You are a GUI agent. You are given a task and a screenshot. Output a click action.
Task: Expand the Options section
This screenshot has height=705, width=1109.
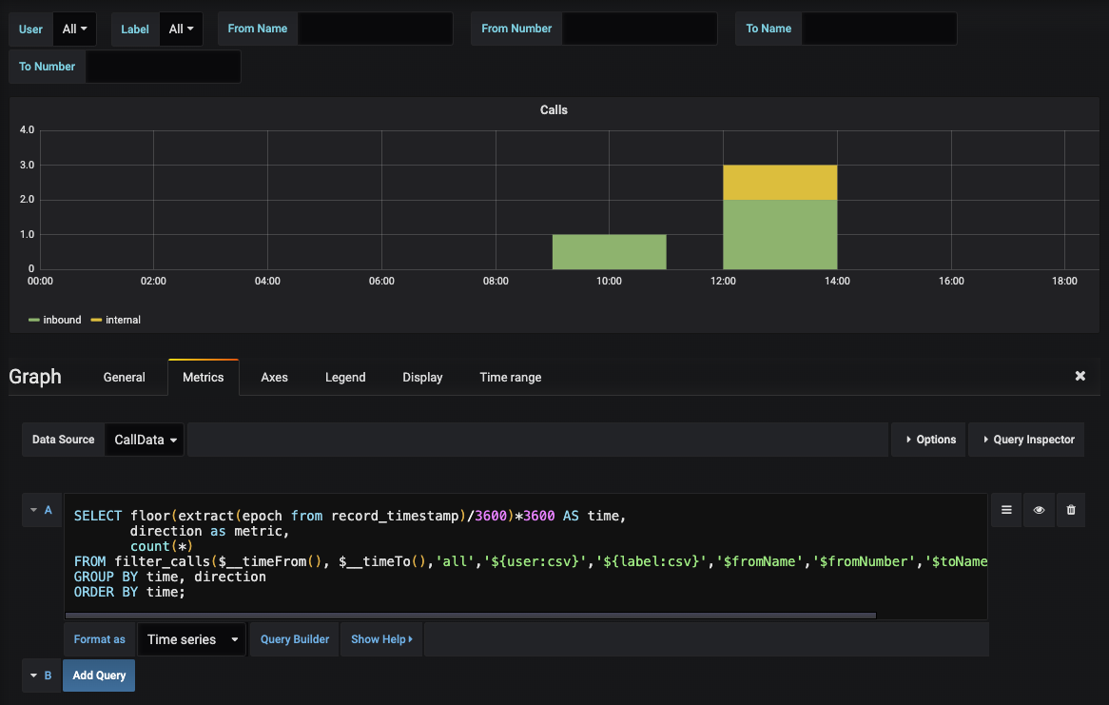point(928,440)
